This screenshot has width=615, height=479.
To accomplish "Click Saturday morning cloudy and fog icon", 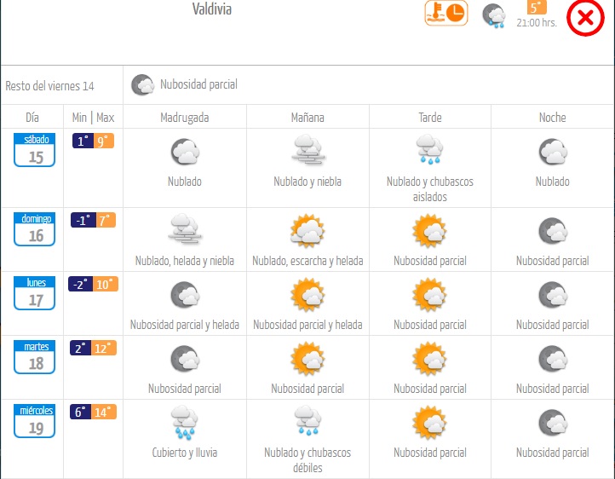I will click(307, 149).
